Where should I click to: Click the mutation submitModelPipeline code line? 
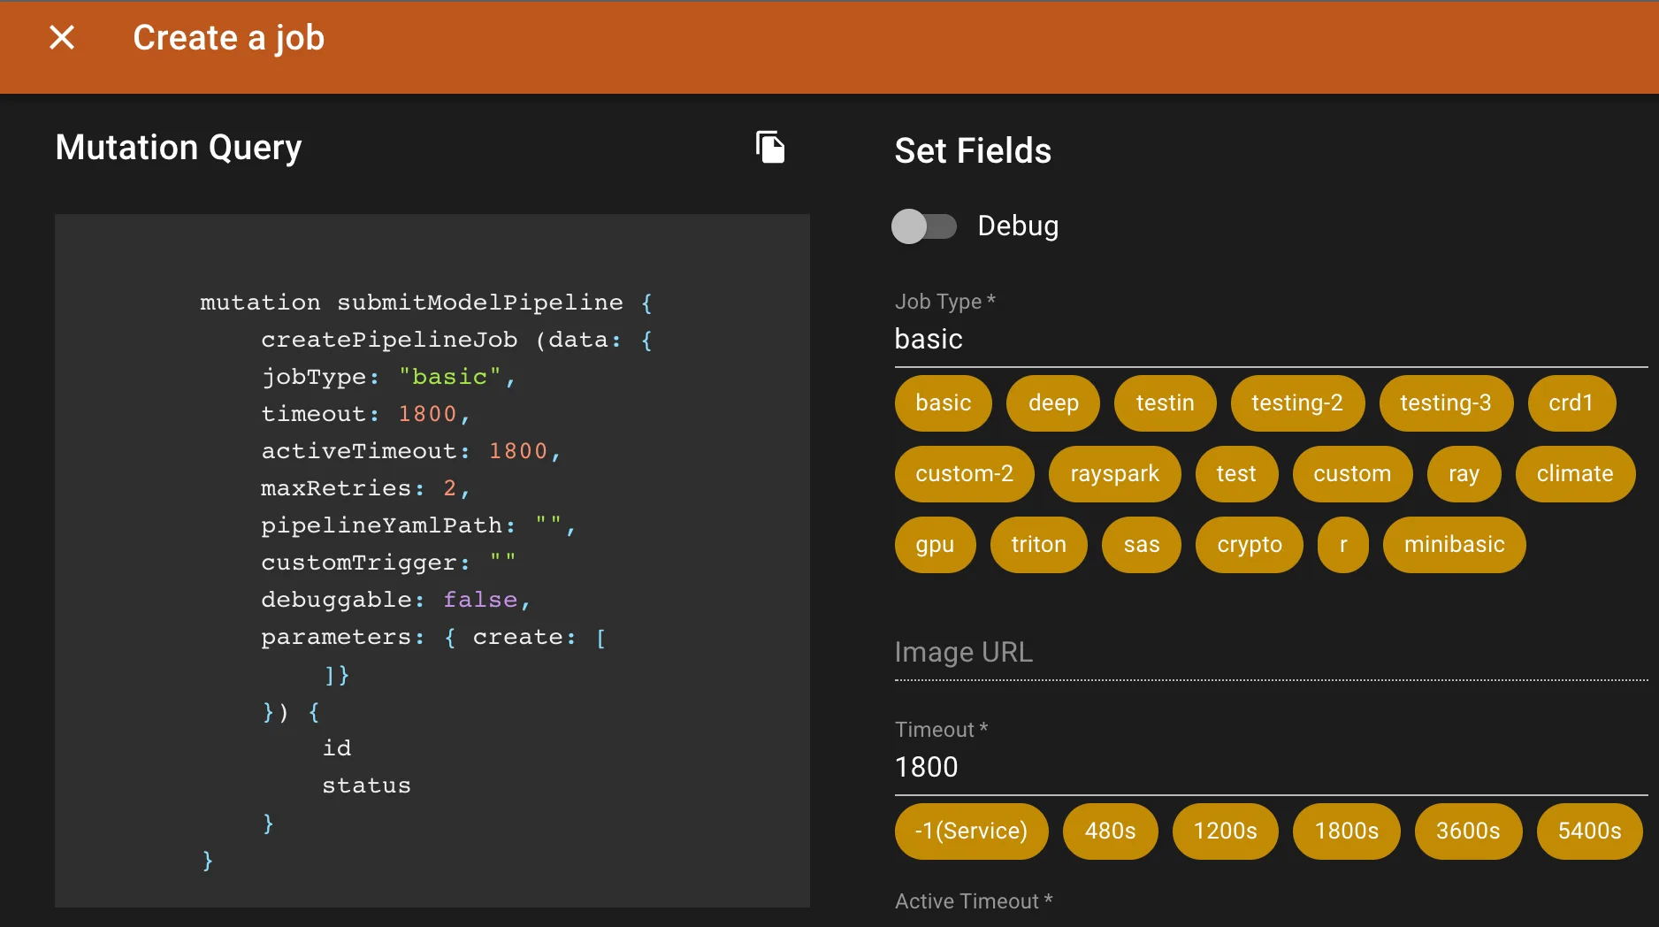pos(426,303)
